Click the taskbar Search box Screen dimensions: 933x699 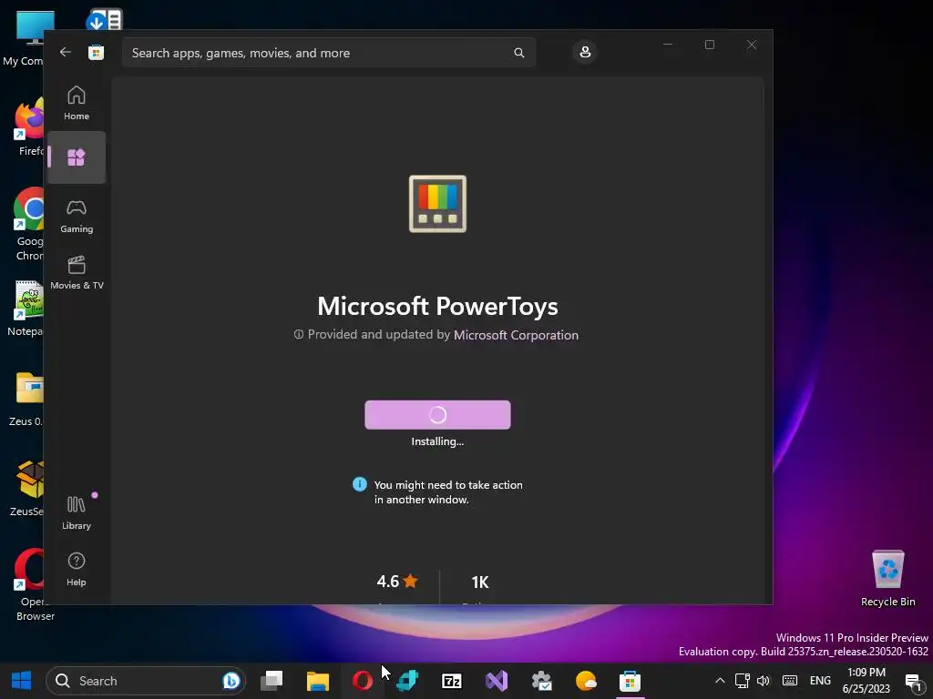pyautogui.click(x=145, y=681)
